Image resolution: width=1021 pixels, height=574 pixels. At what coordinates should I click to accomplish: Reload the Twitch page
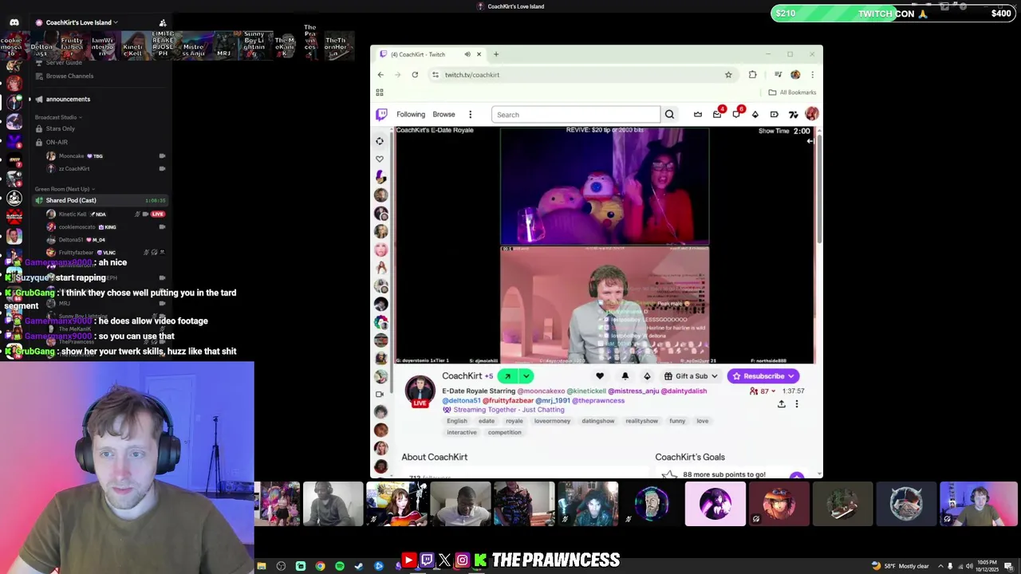[x=415, y=74]
